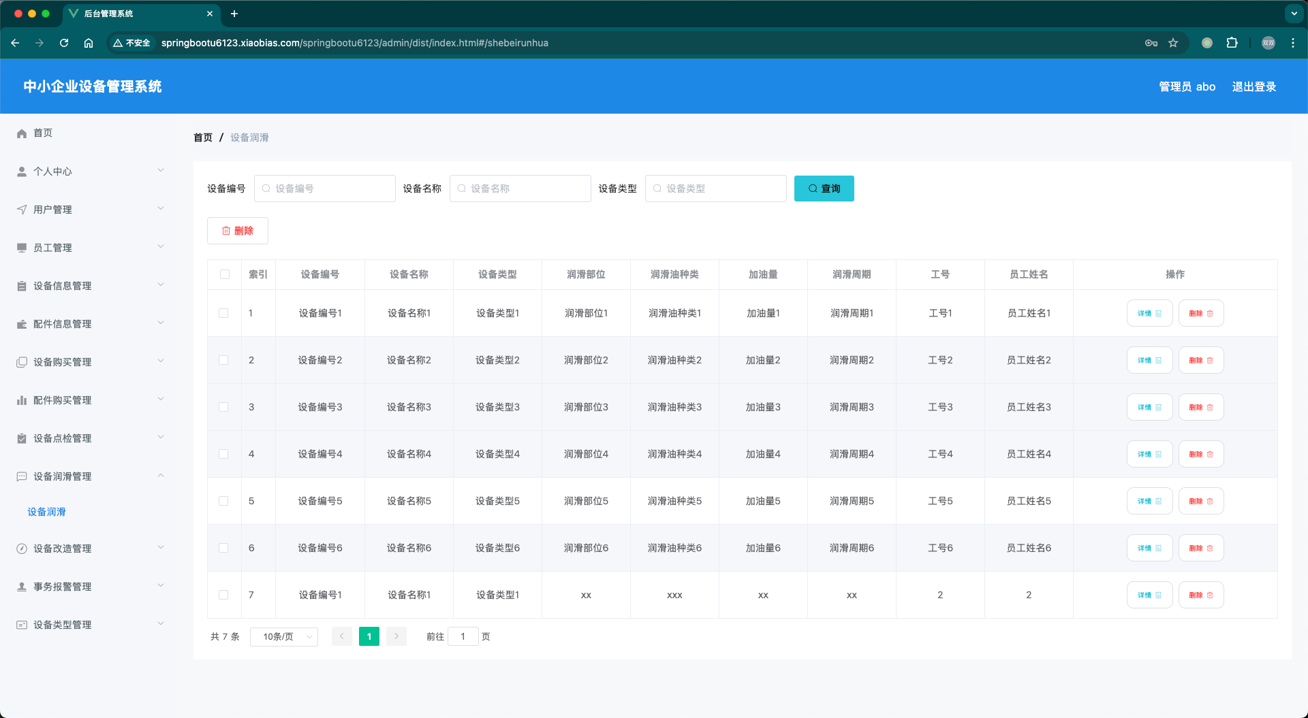This screenshot has height=718, width=1308.
Task: Check the row with index 7
Action: [x=223, y=595]
